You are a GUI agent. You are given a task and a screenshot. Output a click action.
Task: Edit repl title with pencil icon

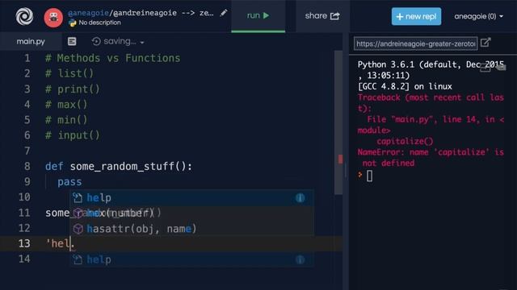pos(224,13)
